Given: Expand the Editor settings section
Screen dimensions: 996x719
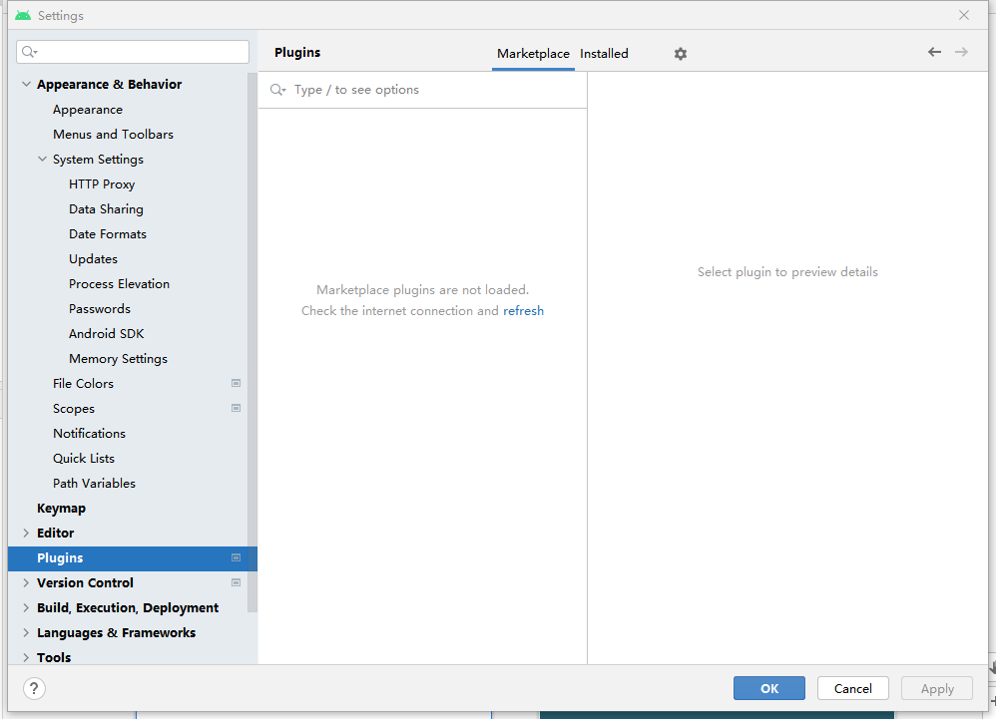Looking at the screenshot, I should click(x=26, y=534).
